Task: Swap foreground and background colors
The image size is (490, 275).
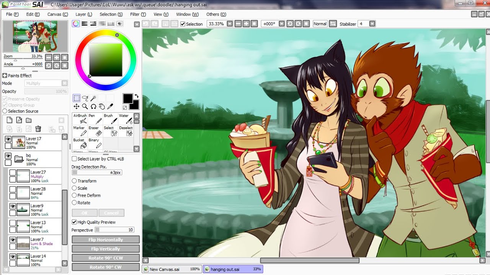Action: pyautogui.click(x=136, y=96)
